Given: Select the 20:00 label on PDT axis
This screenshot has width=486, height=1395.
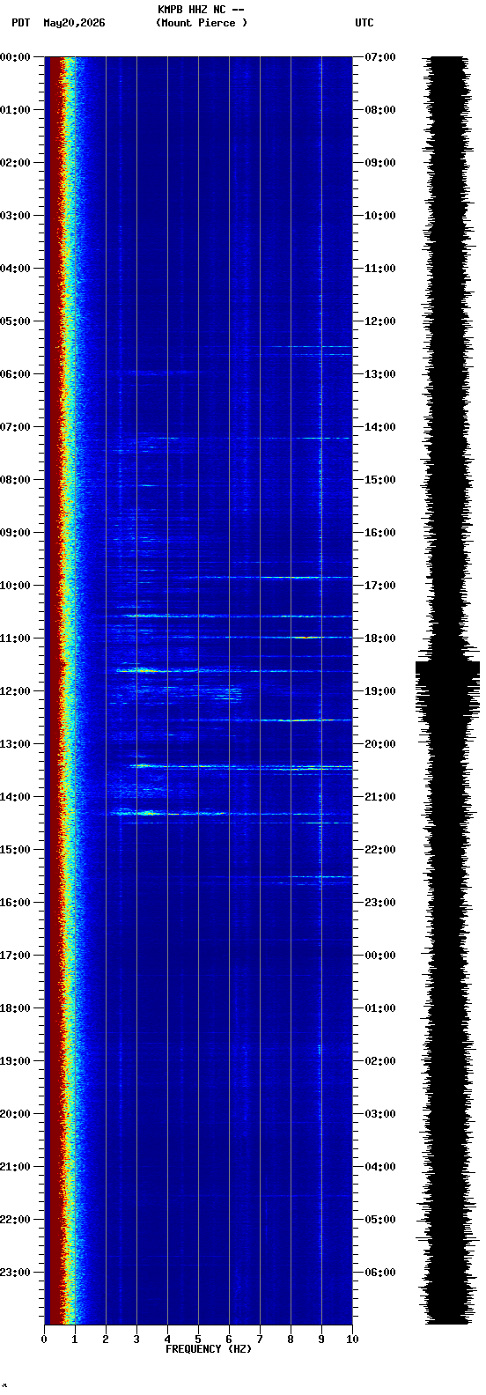Looking at the screenshot, I should 15,1114.
